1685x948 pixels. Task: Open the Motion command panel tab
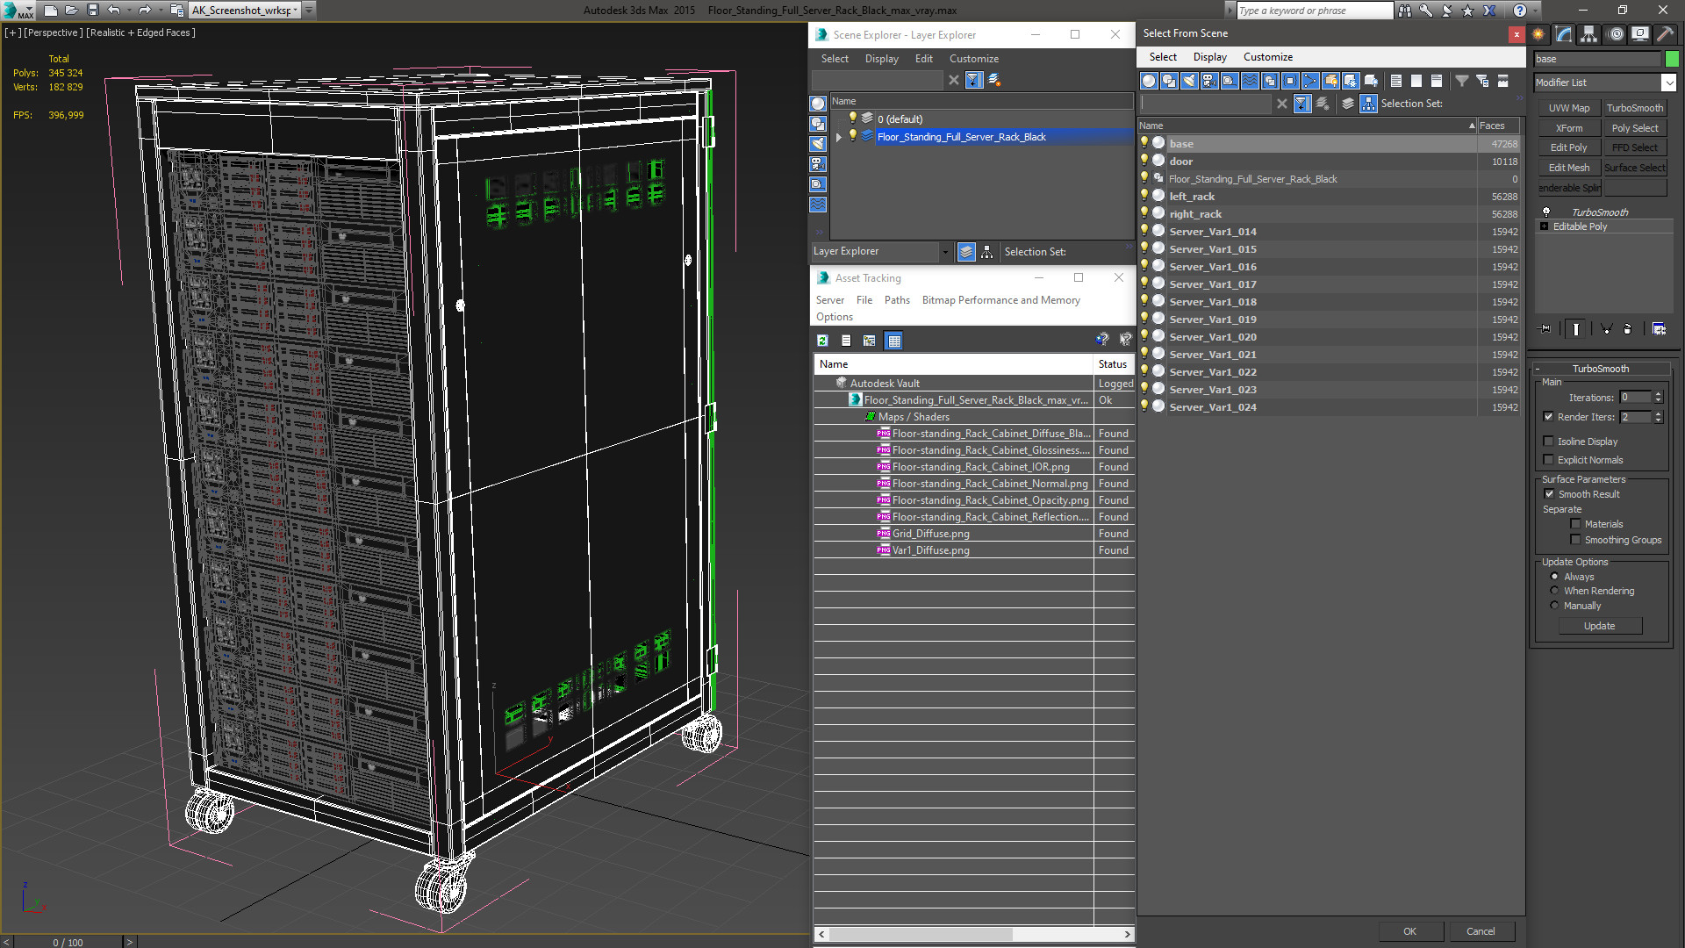tap(1616, 34)
